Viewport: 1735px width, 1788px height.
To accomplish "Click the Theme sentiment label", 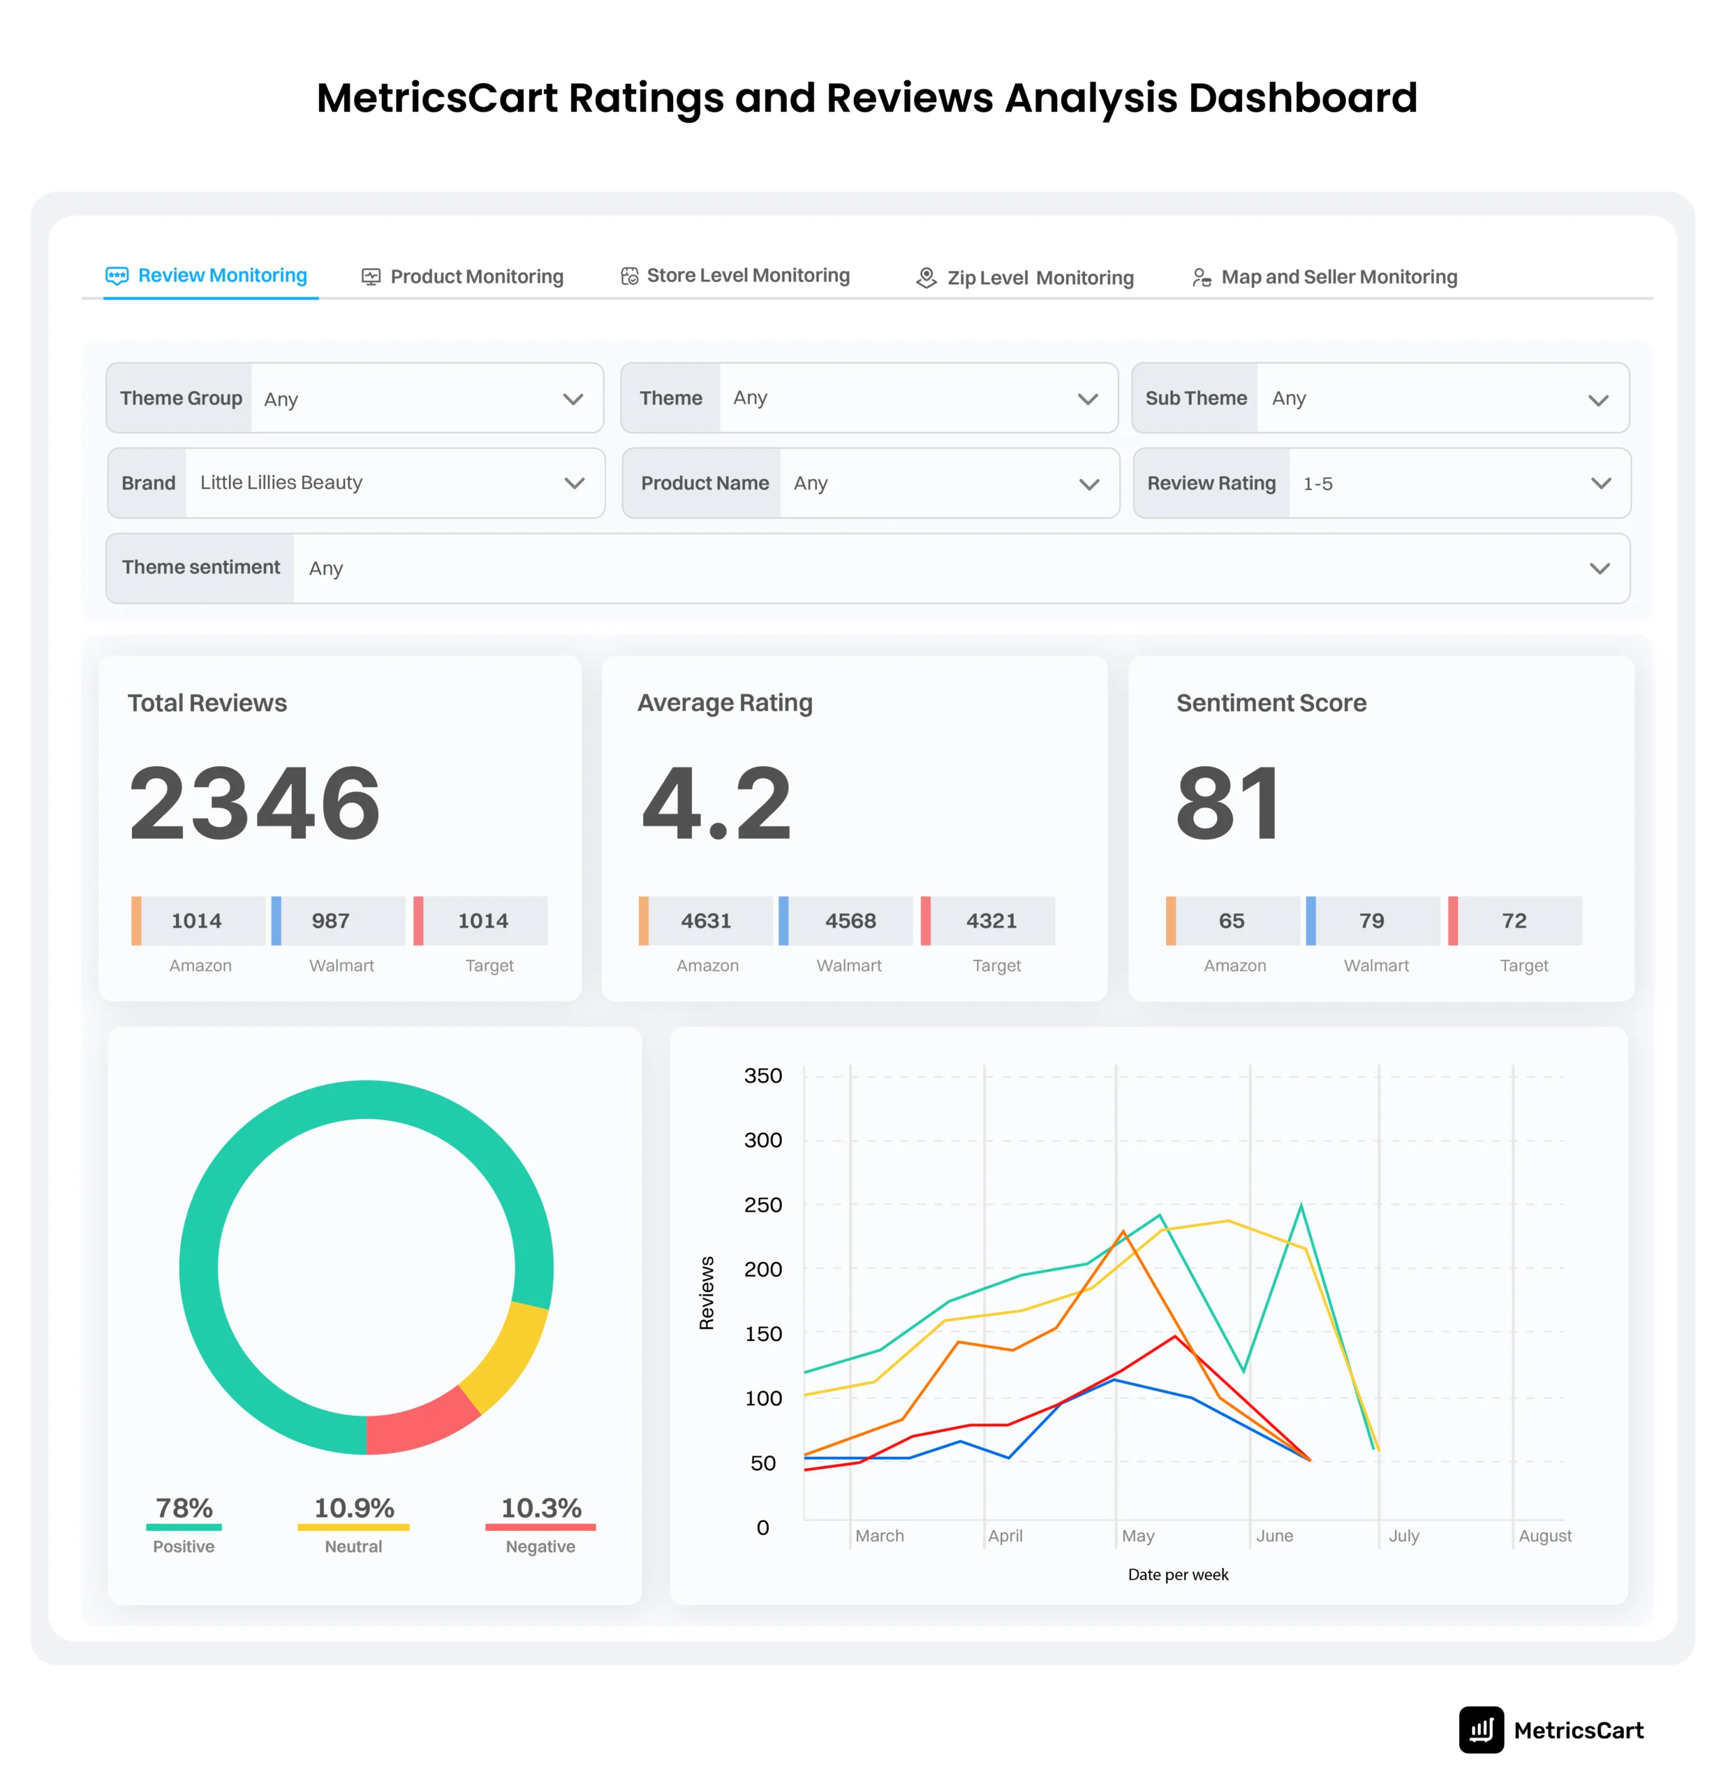I will 200,567.
